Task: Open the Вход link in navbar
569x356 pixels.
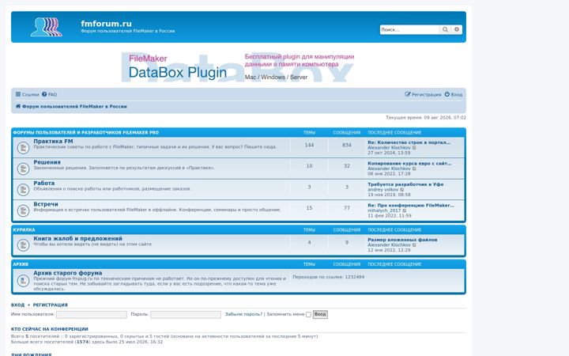Action: (454, 94)
